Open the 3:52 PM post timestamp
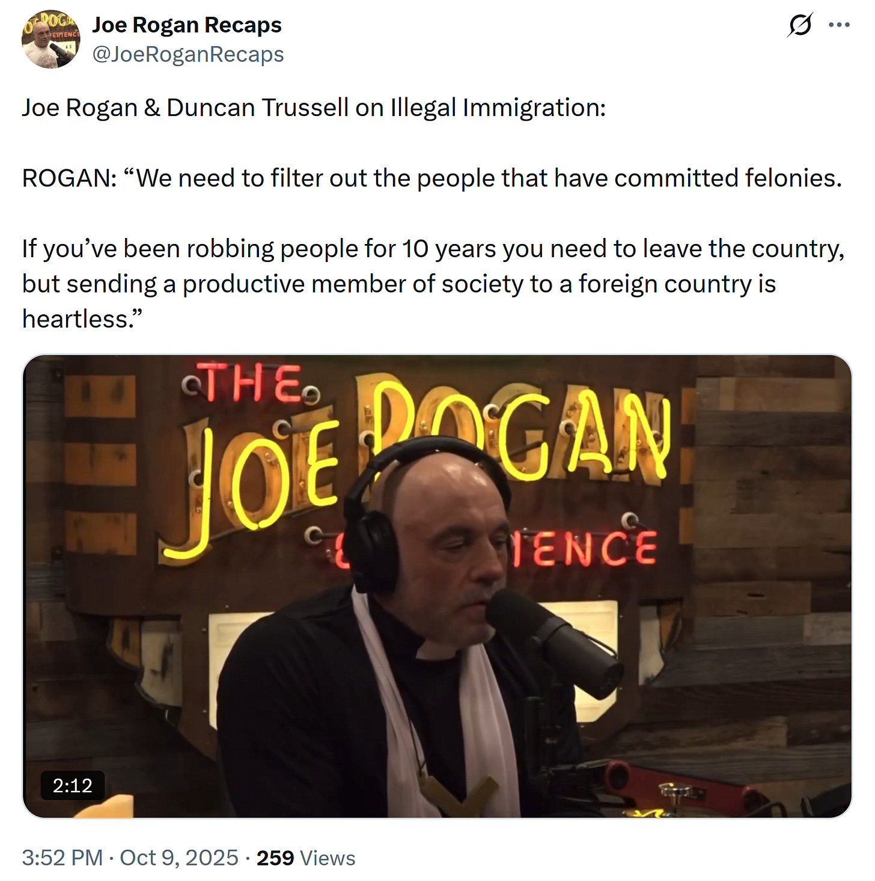875x881 pixels. click(62, 858)
